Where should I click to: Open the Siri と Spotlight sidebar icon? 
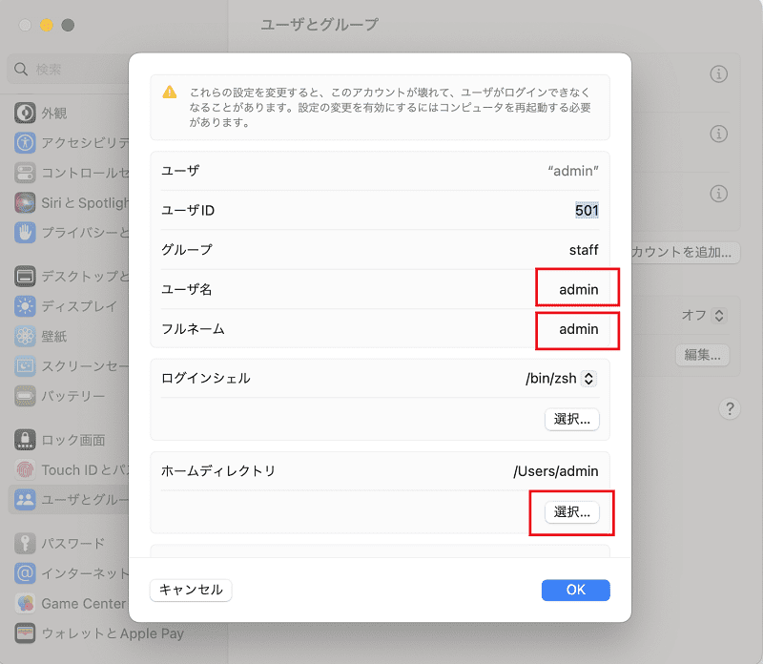(25, 202)
